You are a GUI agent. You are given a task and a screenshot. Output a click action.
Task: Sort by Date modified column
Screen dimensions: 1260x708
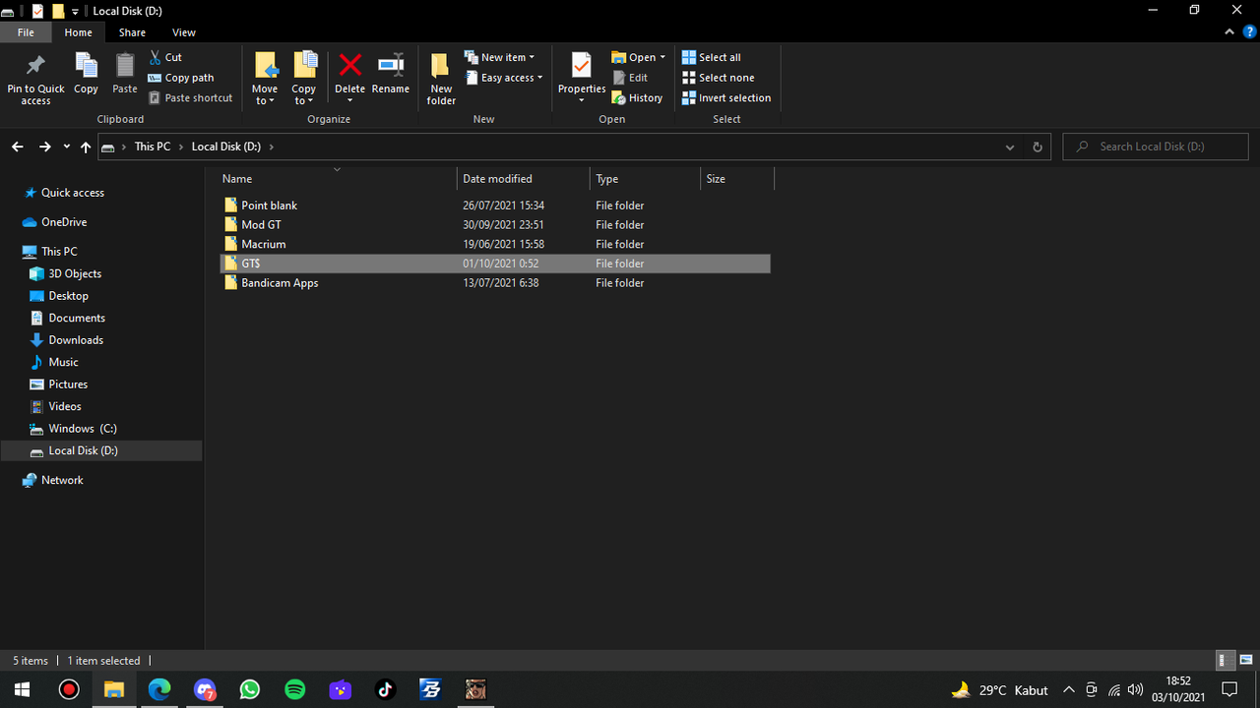click(524, 179)
